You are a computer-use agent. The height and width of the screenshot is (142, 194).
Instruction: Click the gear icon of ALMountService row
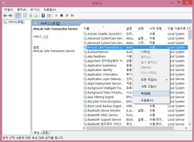tap(85, 52)
